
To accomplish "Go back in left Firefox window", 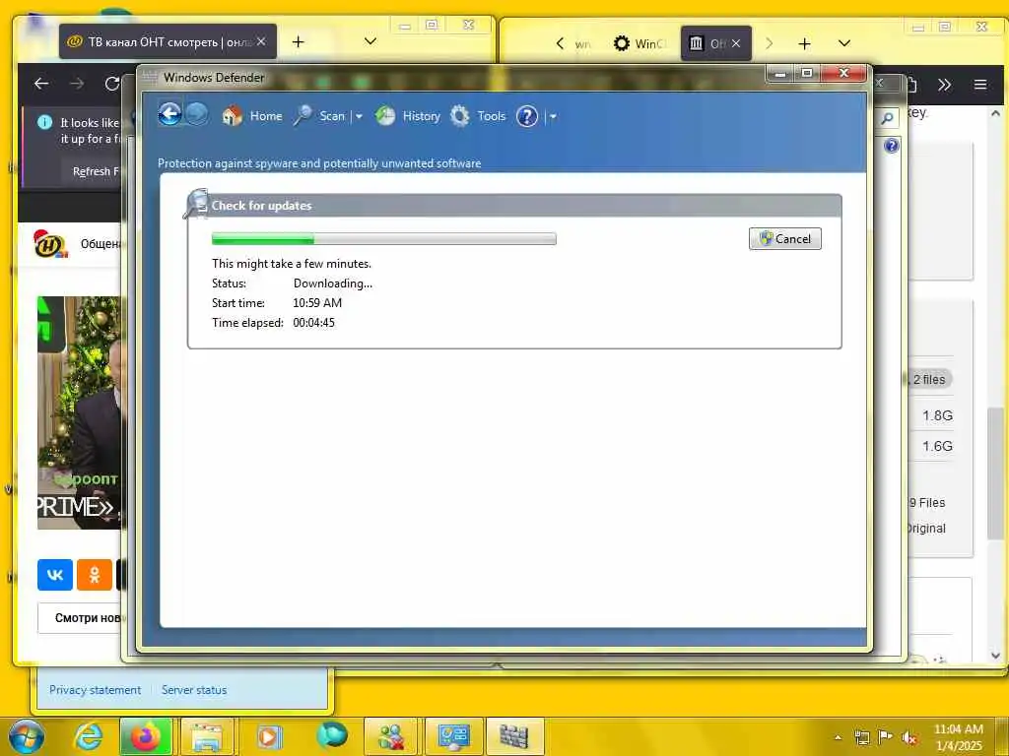I will tap(41, 84).
